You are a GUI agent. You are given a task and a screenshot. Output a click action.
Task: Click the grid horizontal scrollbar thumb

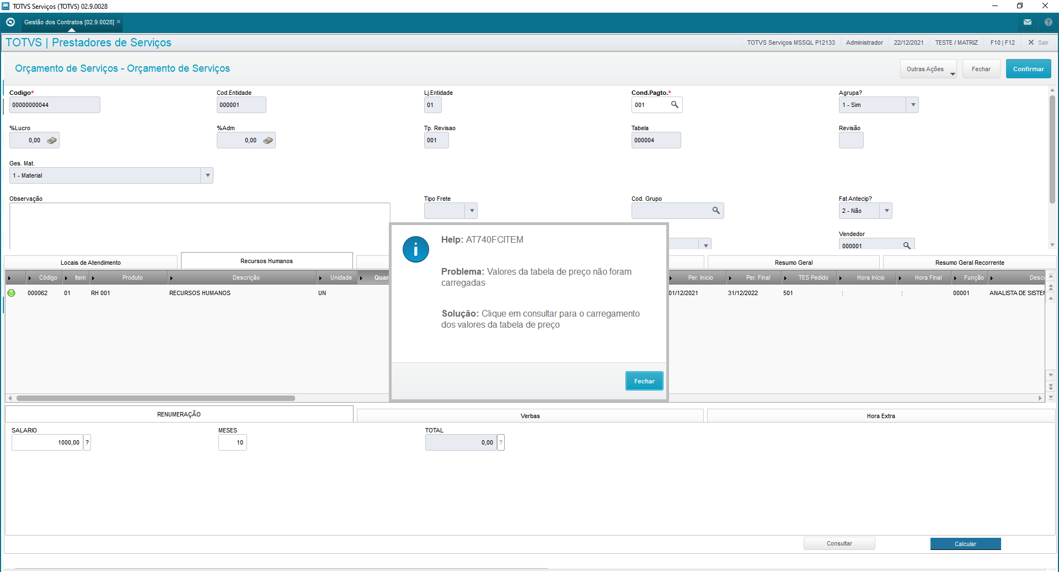coord(156,398)
